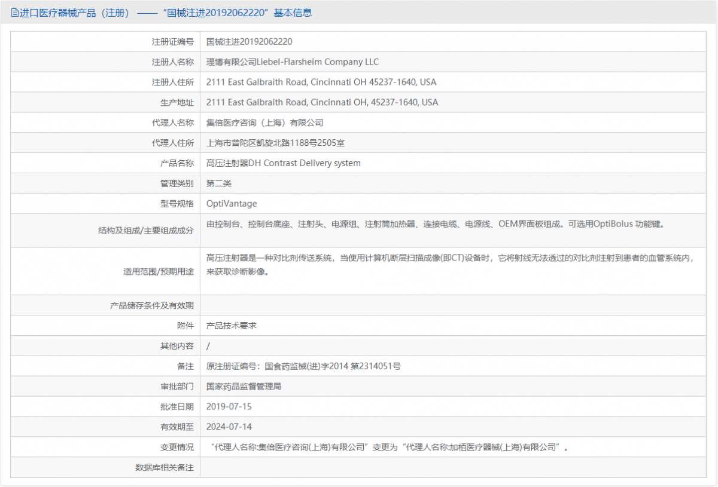This screenshot has height=487, width=718.
Task: Click the document icon before the page title
Action: pos(13,12)
